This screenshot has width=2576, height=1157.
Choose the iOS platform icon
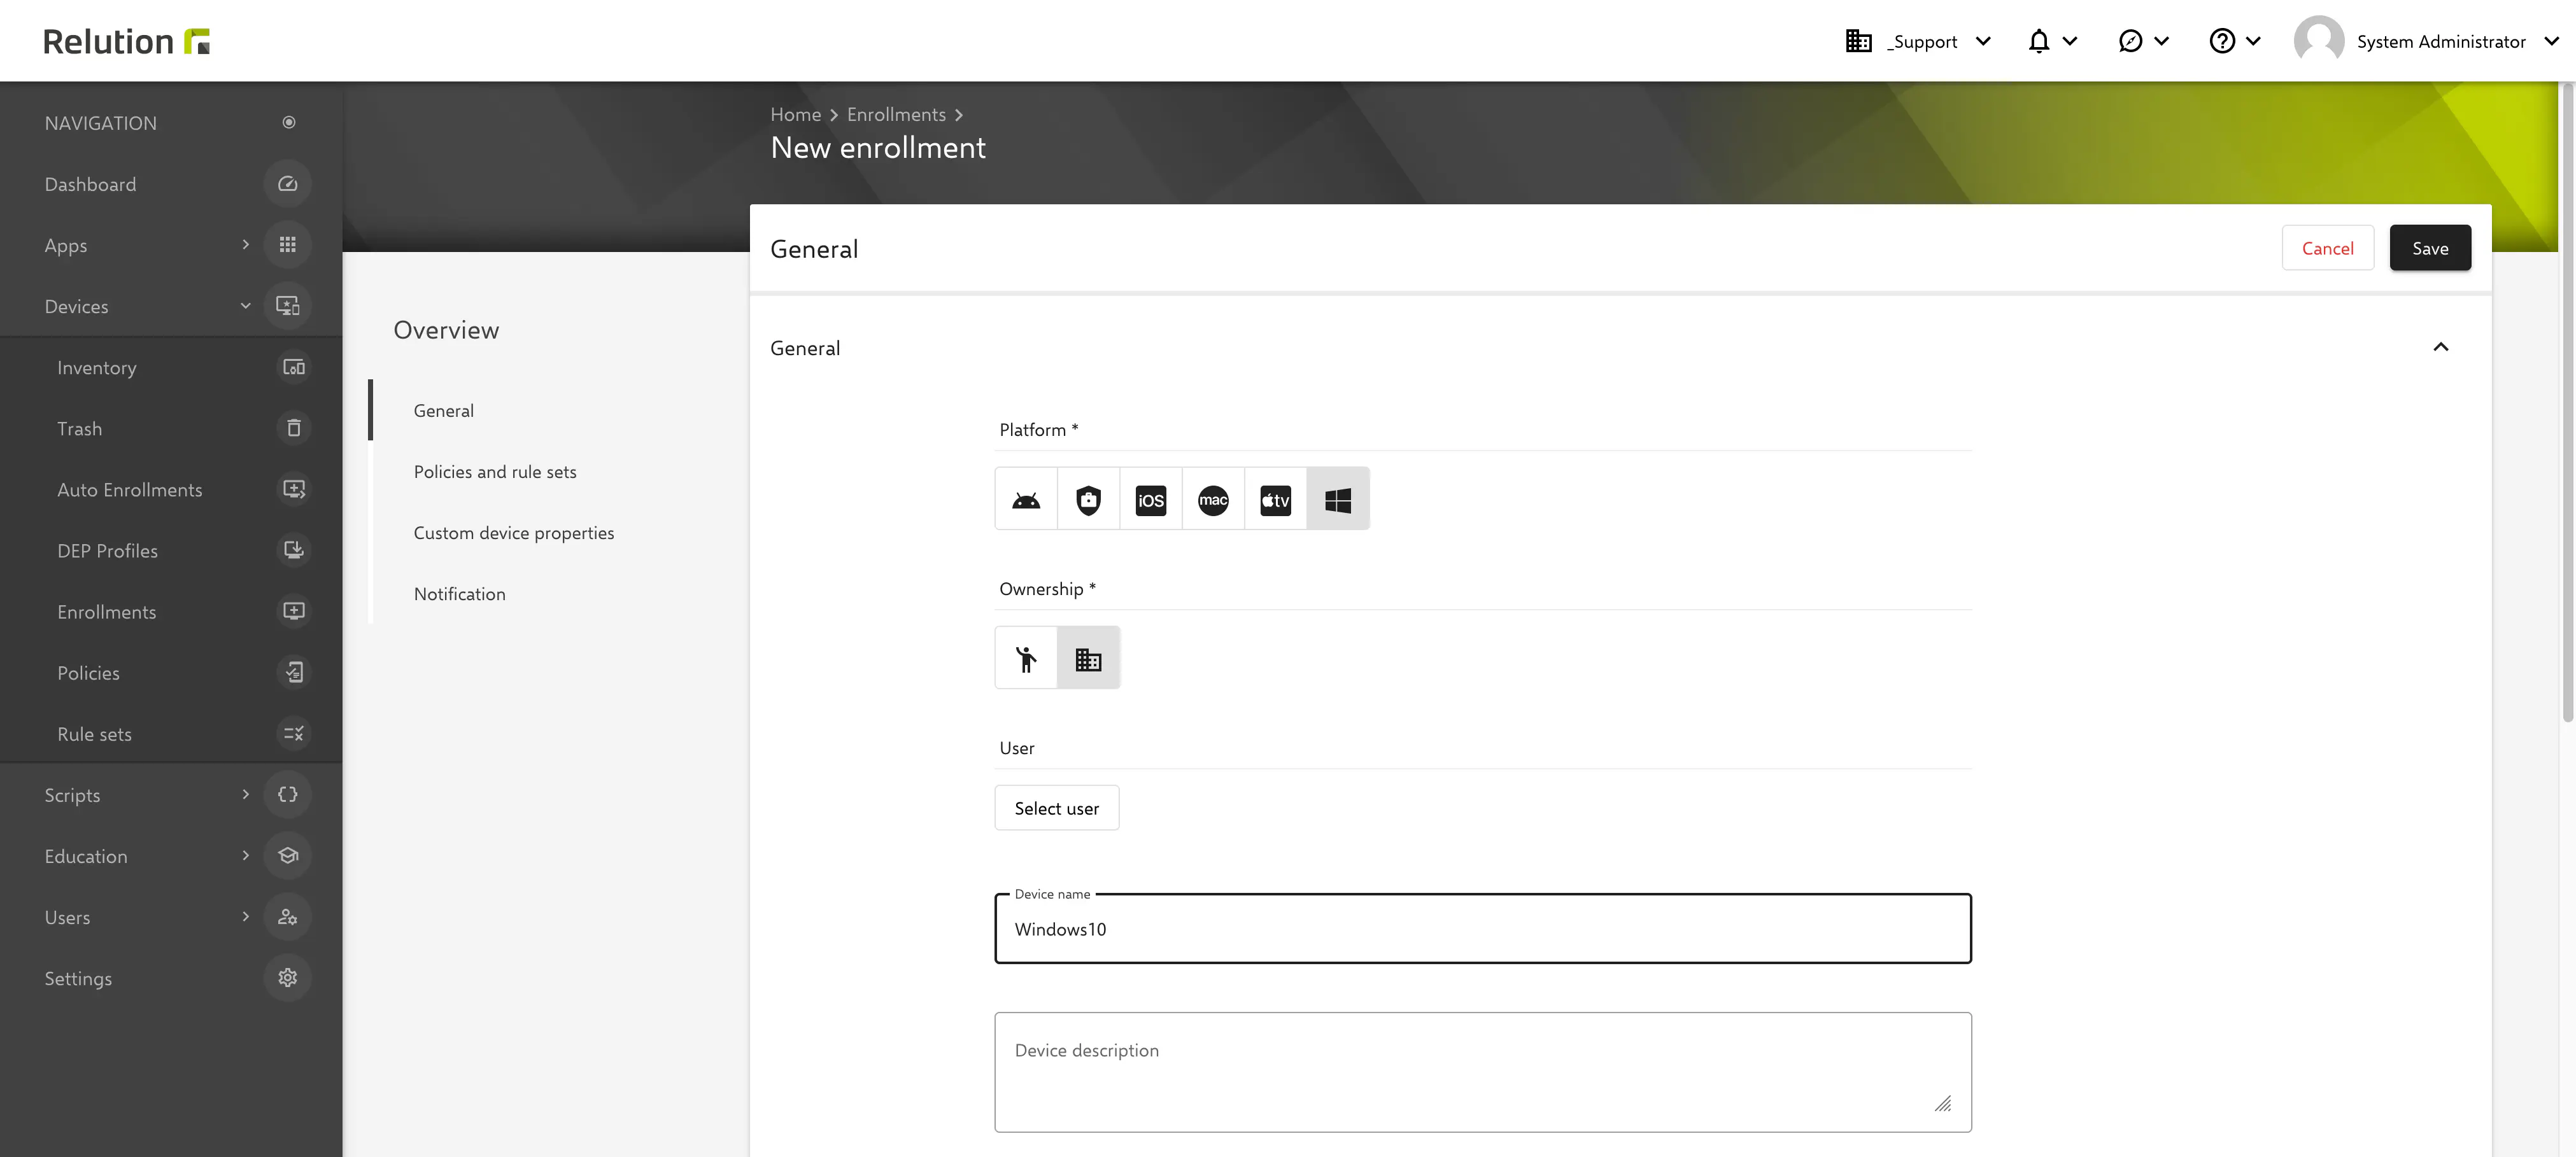[1150, 499]
